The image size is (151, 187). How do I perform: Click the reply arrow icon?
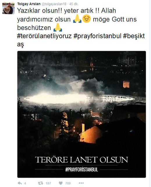click(19, 183)
